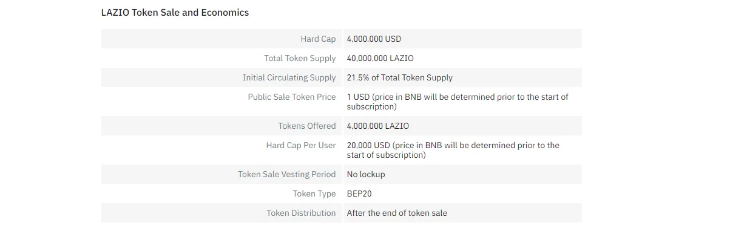
Task: Click the 40,000,000 LAZIO value
Action: tap(380, 58)
